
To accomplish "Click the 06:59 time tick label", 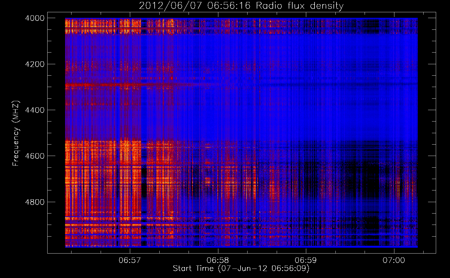I will point(306,260).
